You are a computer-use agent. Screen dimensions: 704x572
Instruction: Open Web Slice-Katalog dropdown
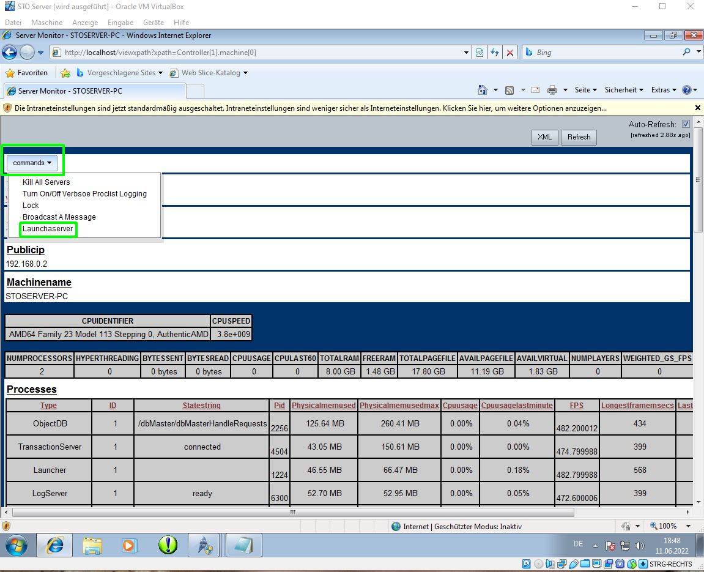click(x=245, y=73)
